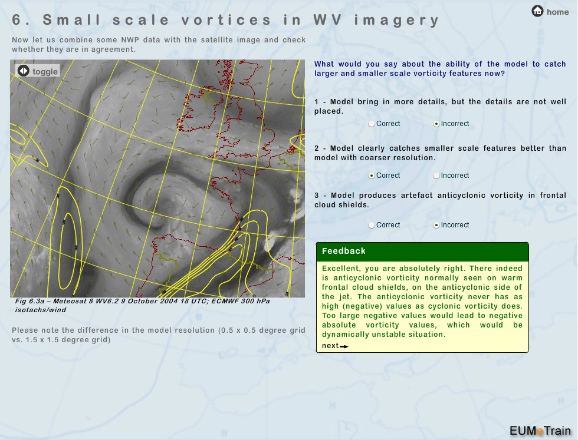Mark statement 3 as Incorrect
The height and width of the screenshot is (440, 578).
click(436, 225)
